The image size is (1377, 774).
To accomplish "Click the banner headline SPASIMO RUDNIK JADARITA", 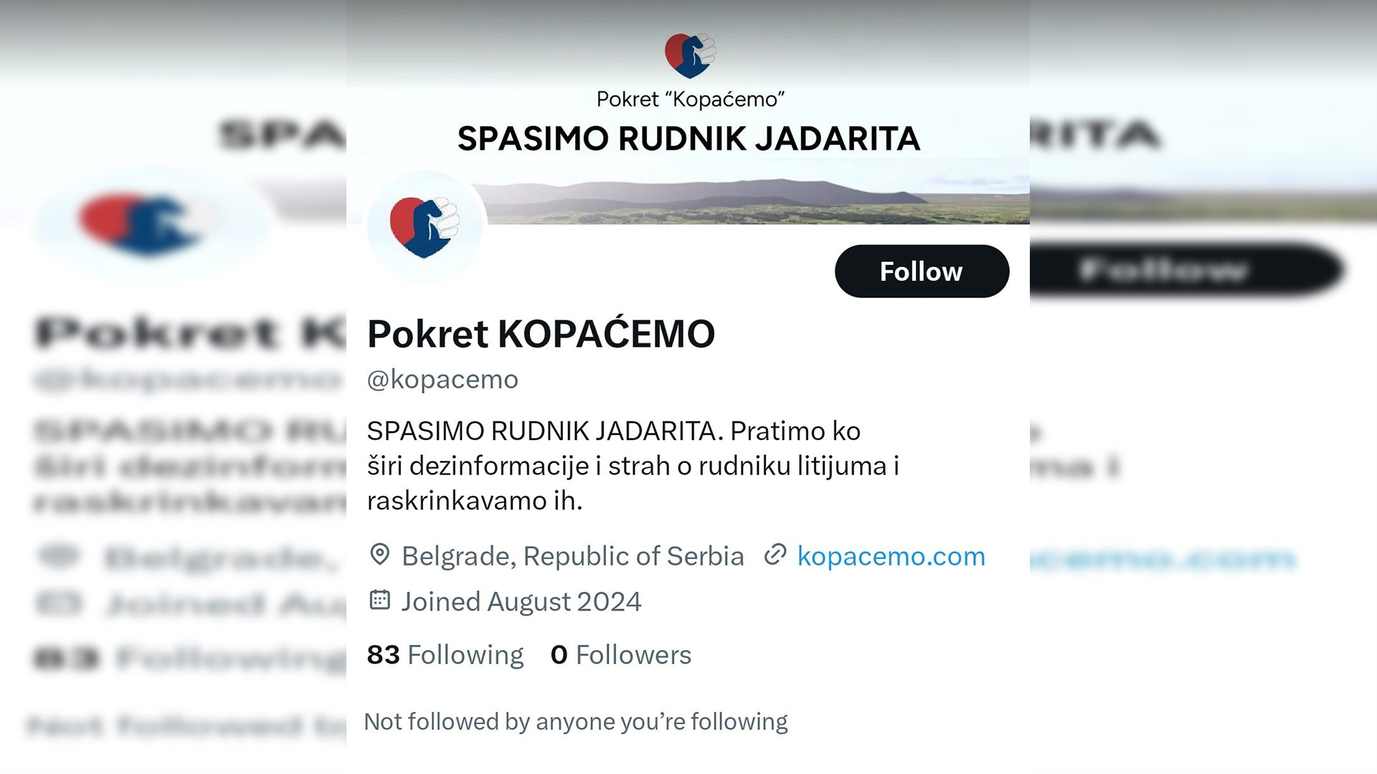I will click(x=688, y=139).
